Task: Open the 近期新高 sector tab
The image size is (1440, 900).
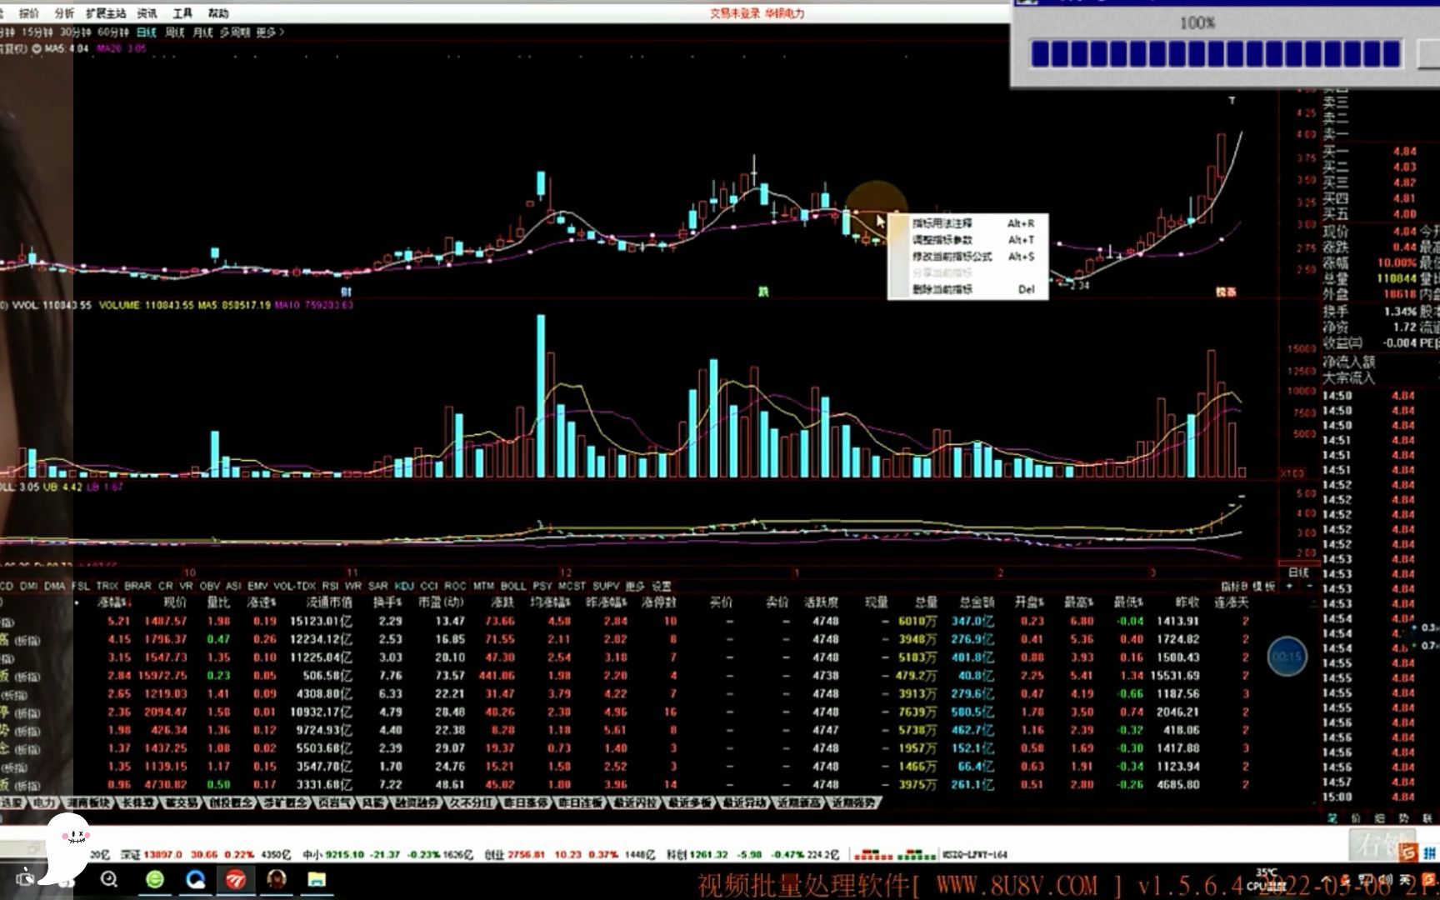Action: click(x=798, y=803)
